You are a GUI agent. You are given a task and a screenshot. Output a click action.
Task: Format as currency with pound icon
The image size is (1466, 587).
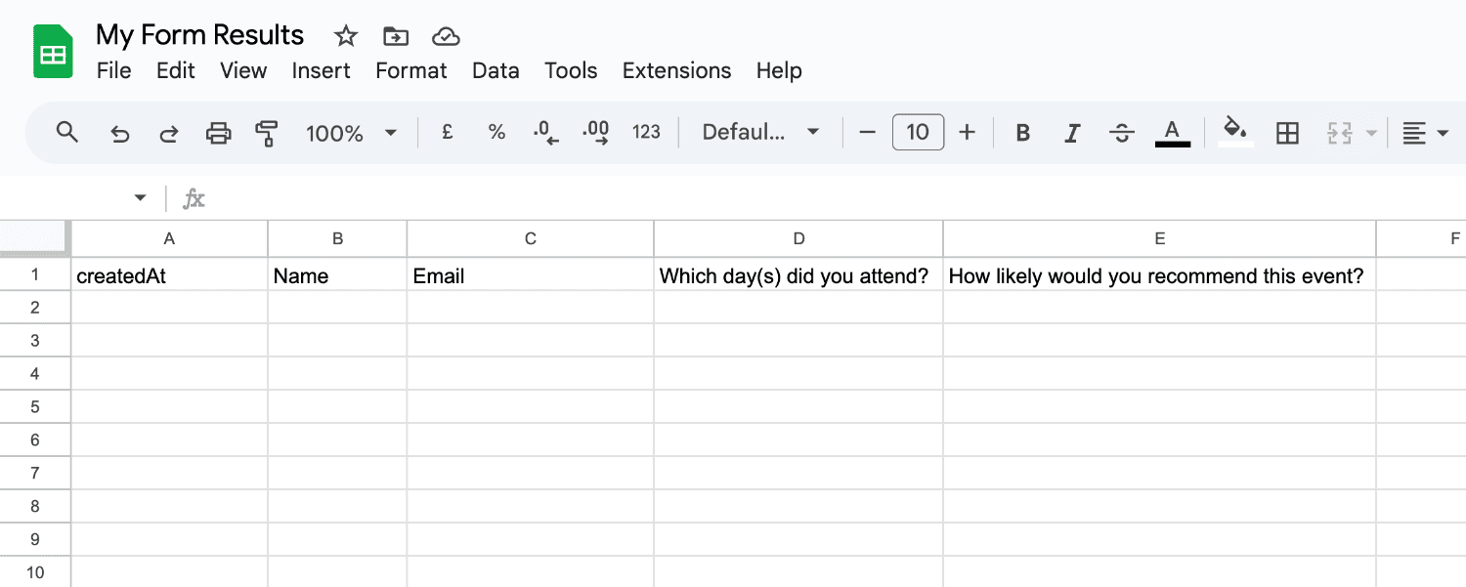[448, 132]
